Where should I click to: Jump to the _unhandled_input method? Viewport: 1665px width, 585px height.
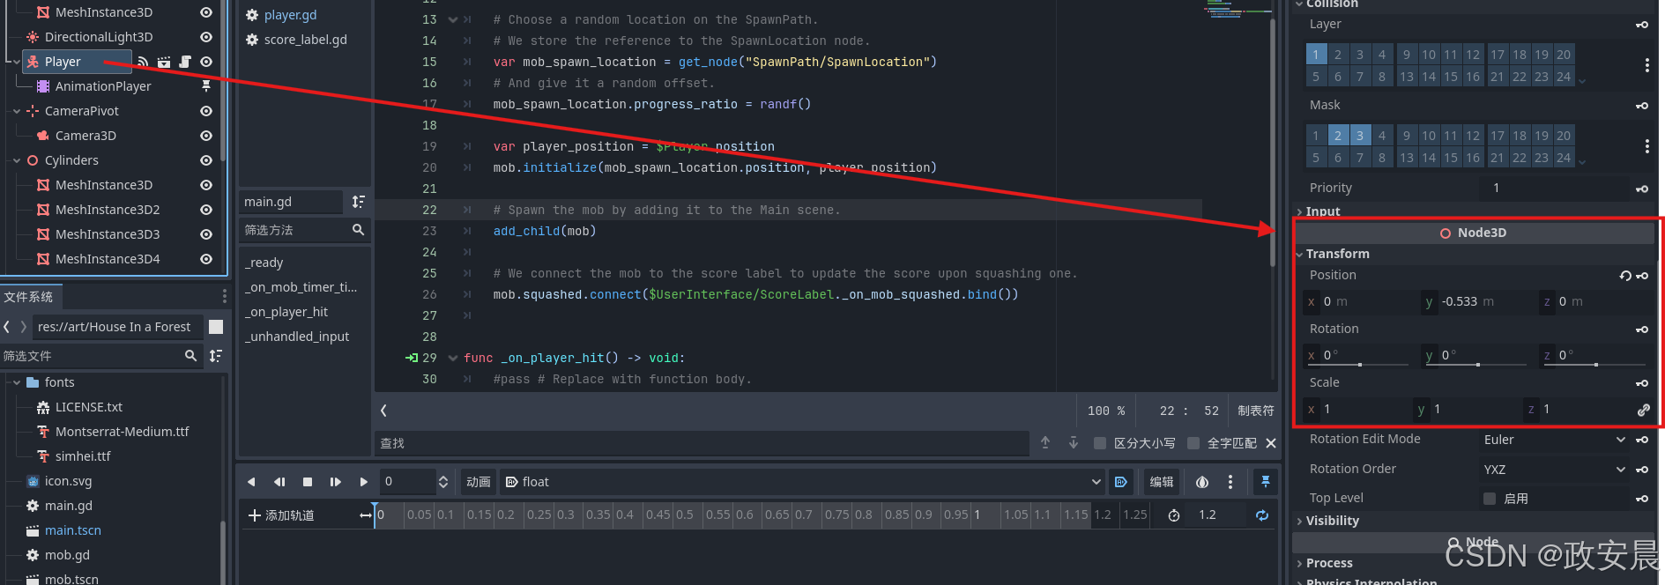click(297, 337)
